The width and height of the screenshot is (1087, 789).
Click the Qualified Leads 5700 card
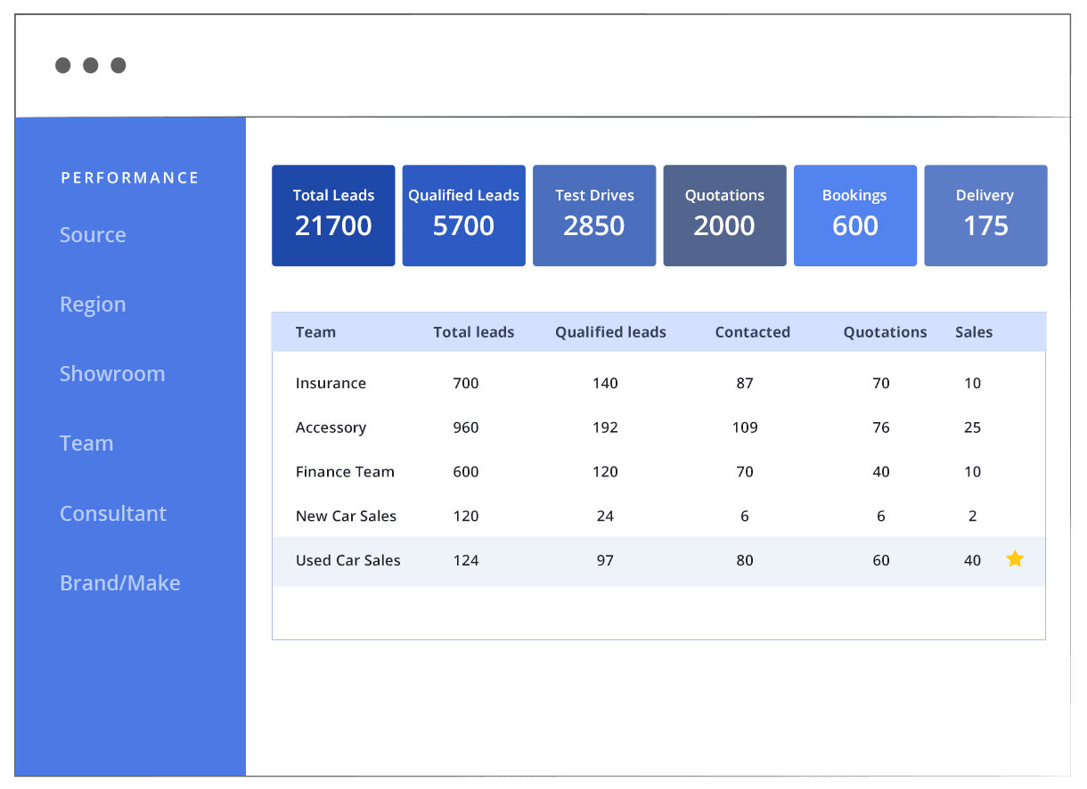(x=463, y=216)
